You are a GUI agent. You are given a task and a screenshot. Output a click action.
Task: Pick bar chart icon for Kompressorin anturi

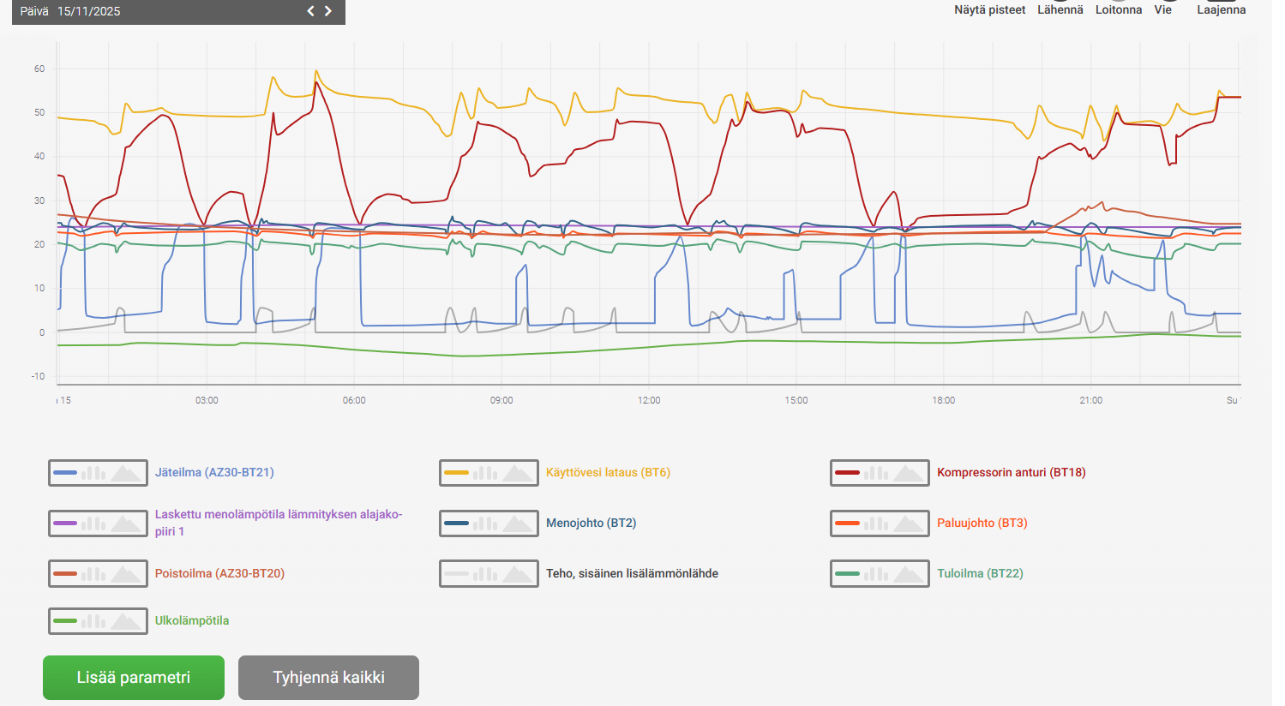[876, 473]
